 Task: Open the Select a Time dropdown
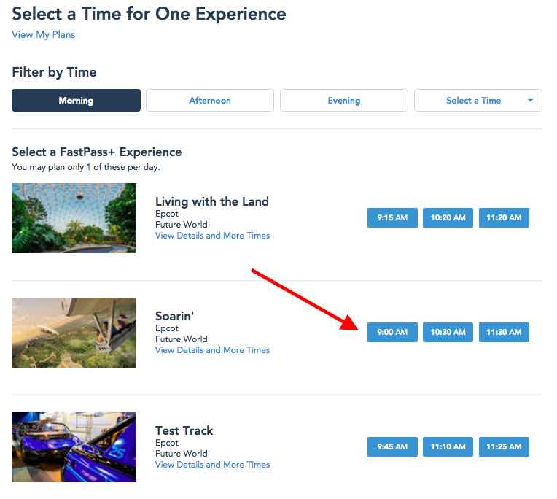pyautogui.click(x=478, y=100)
